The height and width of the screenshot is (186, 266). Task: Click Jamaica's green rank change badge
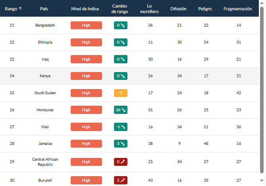click(x=120, y=144)
